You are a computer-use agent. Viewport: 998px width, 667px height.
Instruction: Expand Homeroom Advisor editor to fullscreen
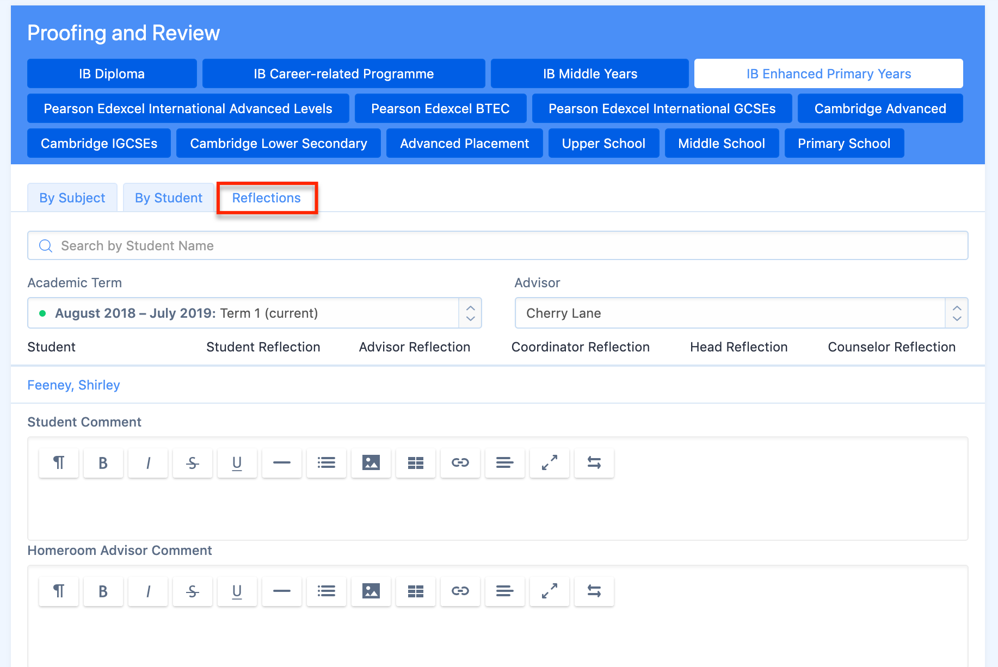[550, 591]
